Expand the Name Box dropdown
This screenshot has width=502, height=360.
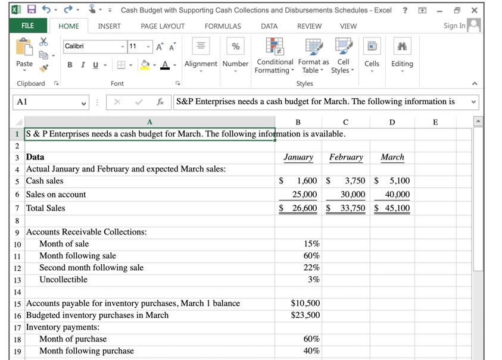coord(83,103)
